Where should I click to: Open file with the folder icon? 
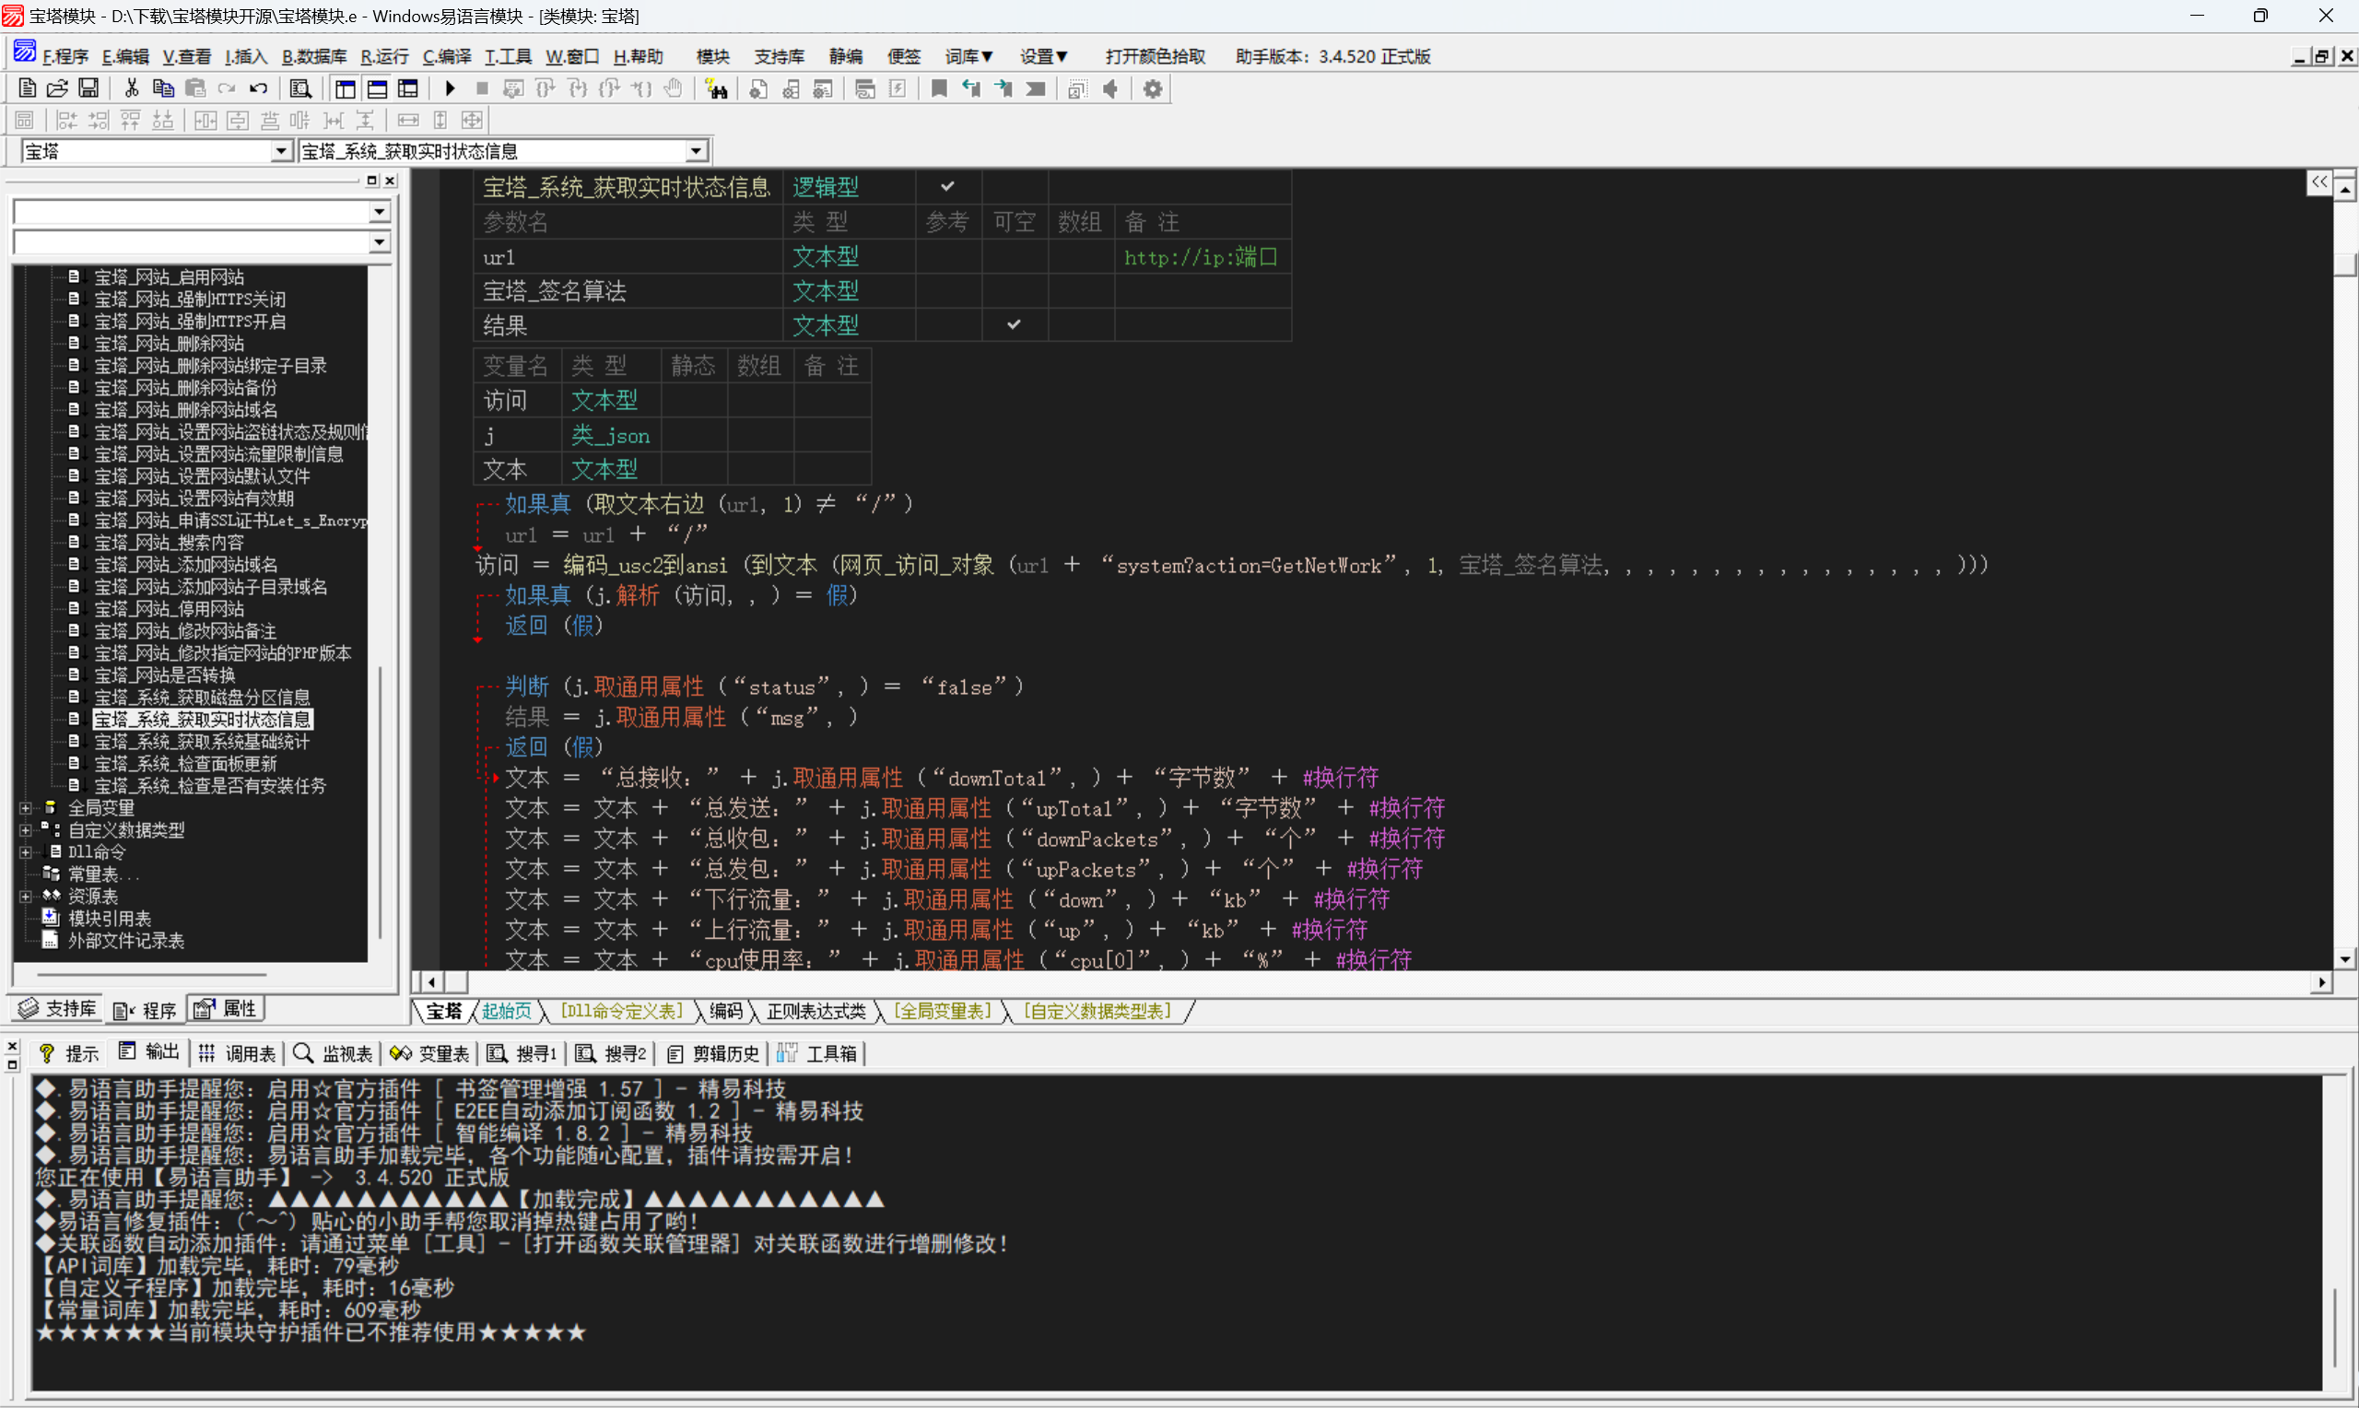[x=57, y=89]
